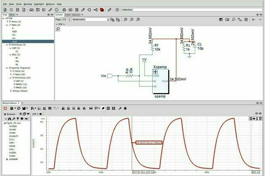Select V(VOUT) signal in waveform browser
This screenshot has height=176, width=265.
click(x=14, y=136)
